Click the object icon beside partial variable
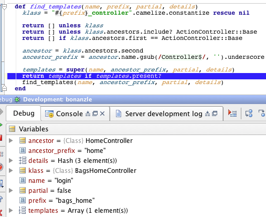This screenshot has height=217, width=266. point(23,190)
